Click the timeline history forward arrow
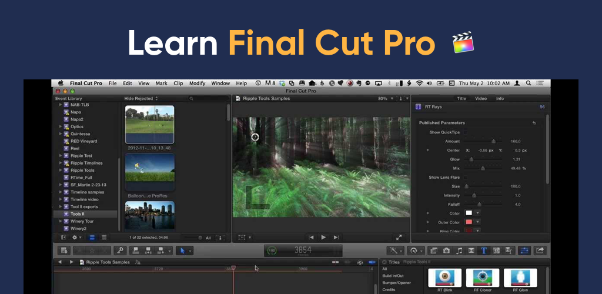This screenshot has width=602, height=294. (x=71, y=262)
